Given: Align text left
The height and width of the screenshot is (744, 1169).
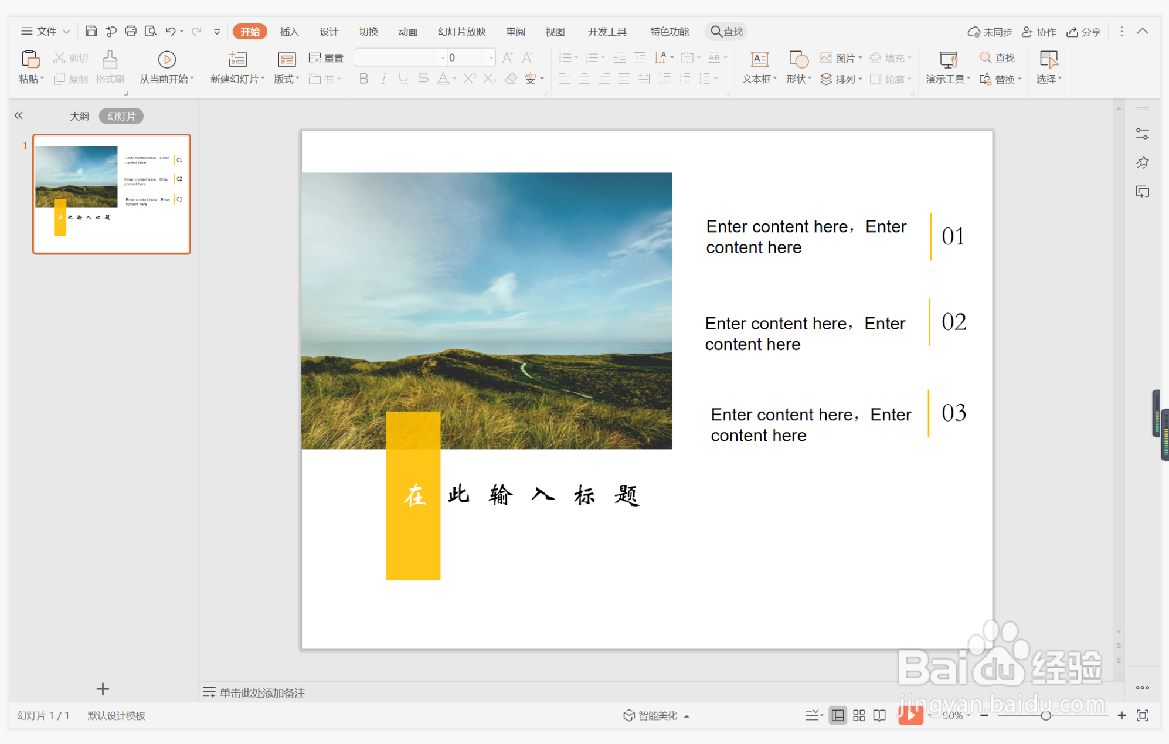Looking at the screenshot, I should [565, 79].
